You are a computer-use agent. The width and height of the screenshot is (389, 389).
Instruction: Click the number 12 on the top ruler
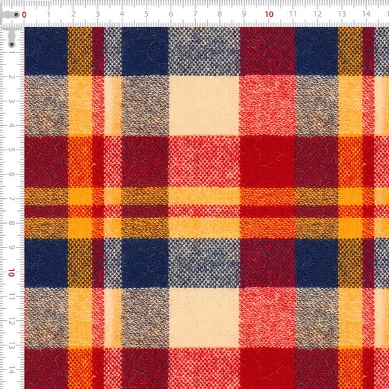317,14
